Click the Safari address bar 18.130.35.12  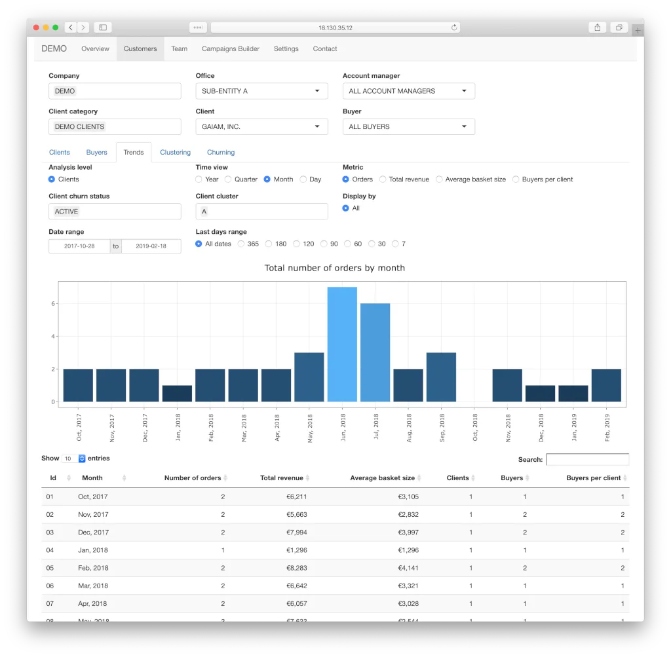[335, 28]
